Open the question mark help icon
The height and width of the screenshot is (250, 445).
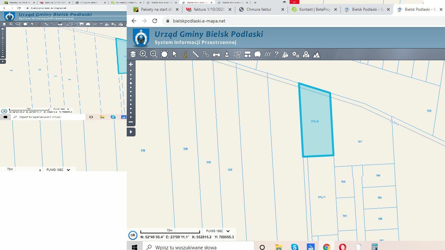click(x=276, y=54)
